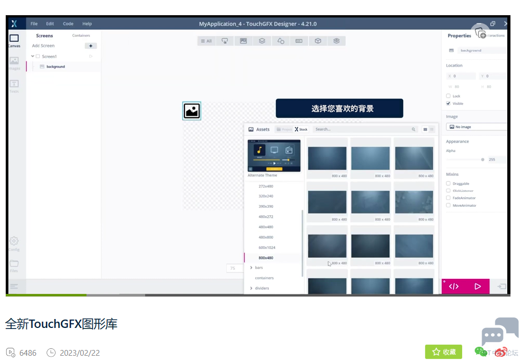Screen dimensions: 523x361
Task: Click the search magnifier icon in Assets
Action: (x=413, y=129)
